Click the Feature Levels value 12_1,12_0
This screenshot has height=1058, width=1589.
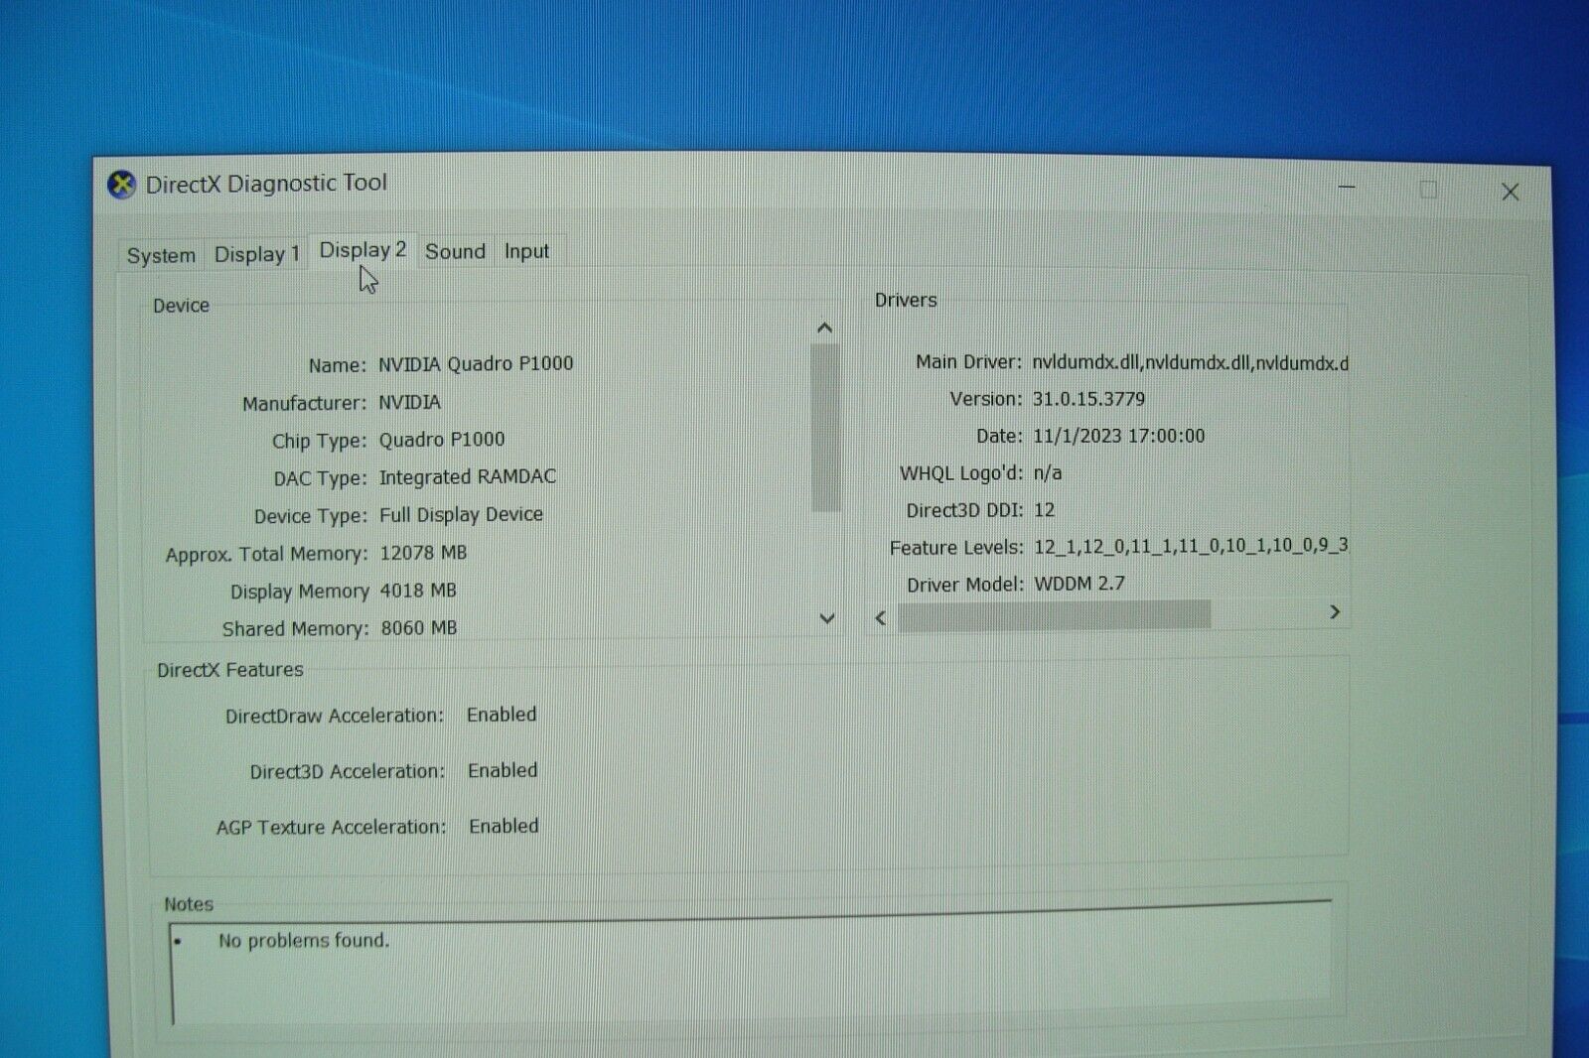coord(1191,546)
